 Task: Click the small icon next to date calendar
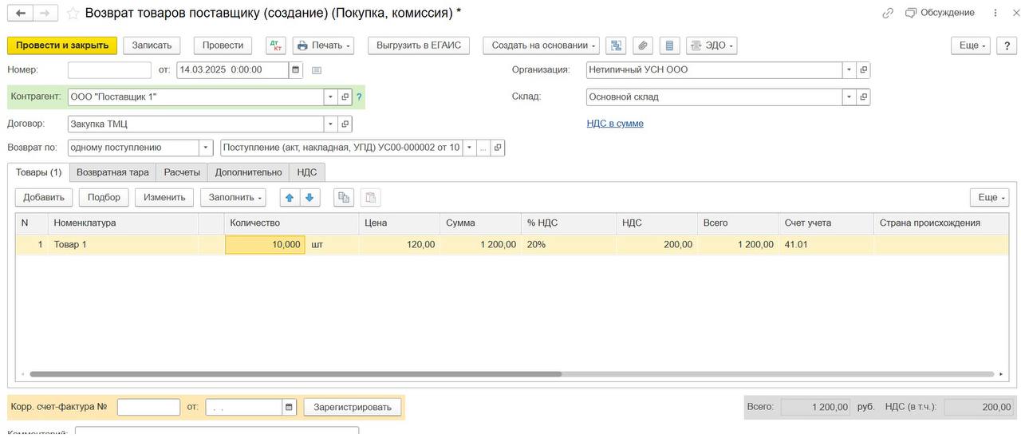(x=317, y=70)
